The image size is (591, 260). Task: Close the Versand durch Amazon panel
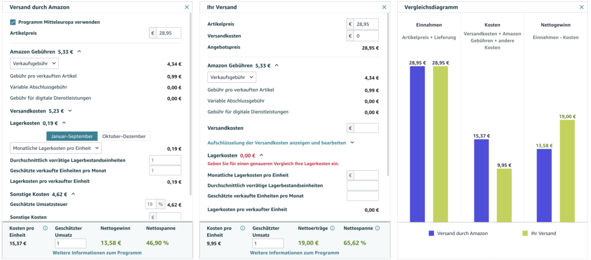(186, 7)
